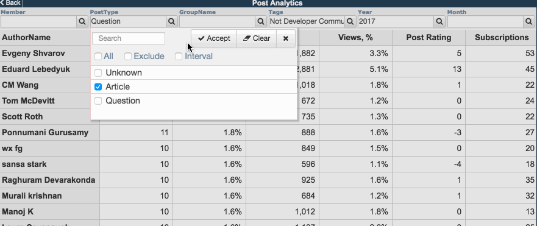The image size is (537, 226).
Task: Open the Year field showing 2017
Action: point(396,21)
